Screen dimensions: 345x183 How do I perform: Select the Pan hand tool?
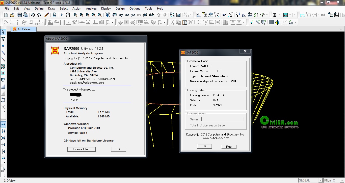[x=107, y=15]
